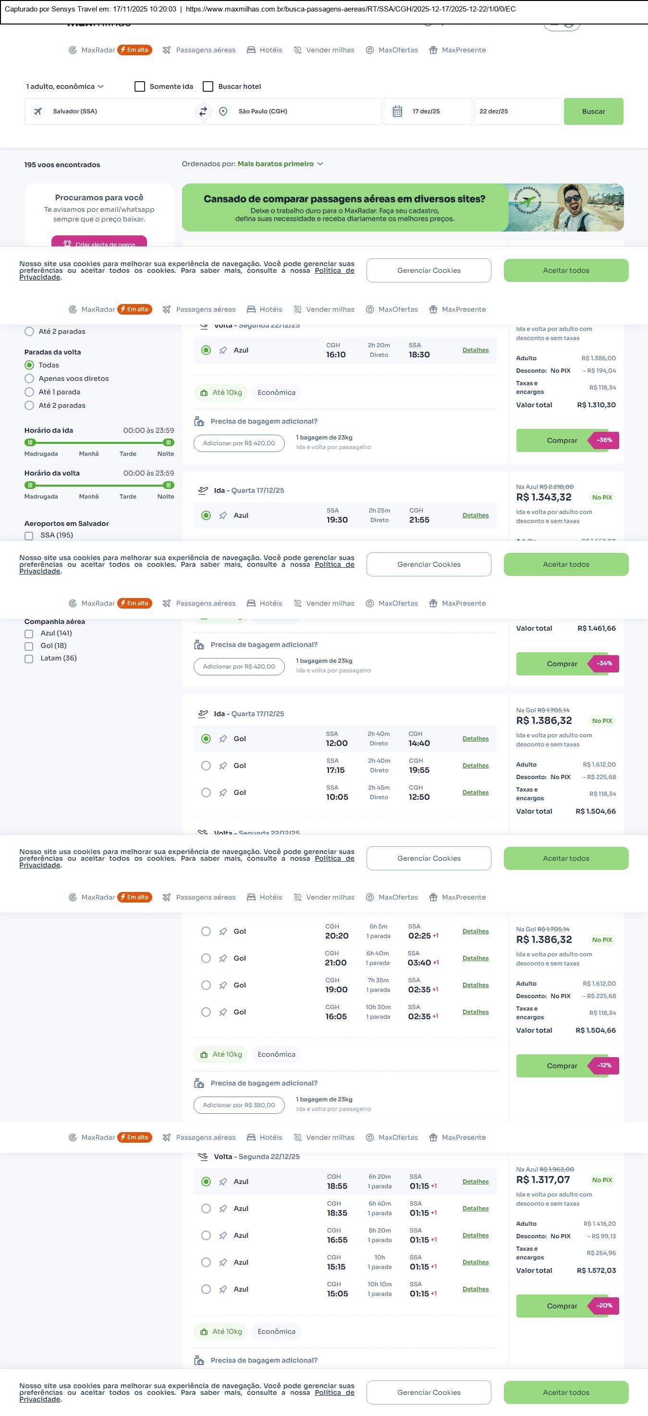Enable the Somente ida checkbox
This screenshot has height=1416, width=648.
(x=140, y=87)
